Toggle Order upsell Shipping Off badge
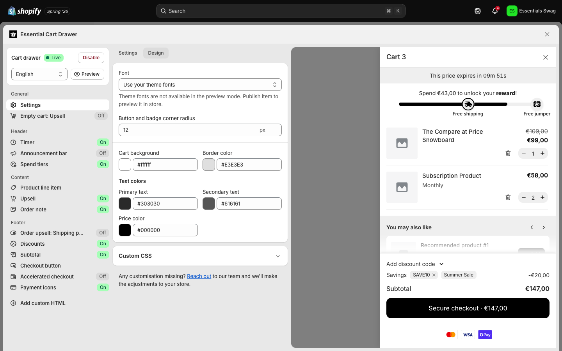This screenshot has width=562, height=351. click(x=103, y=233)
